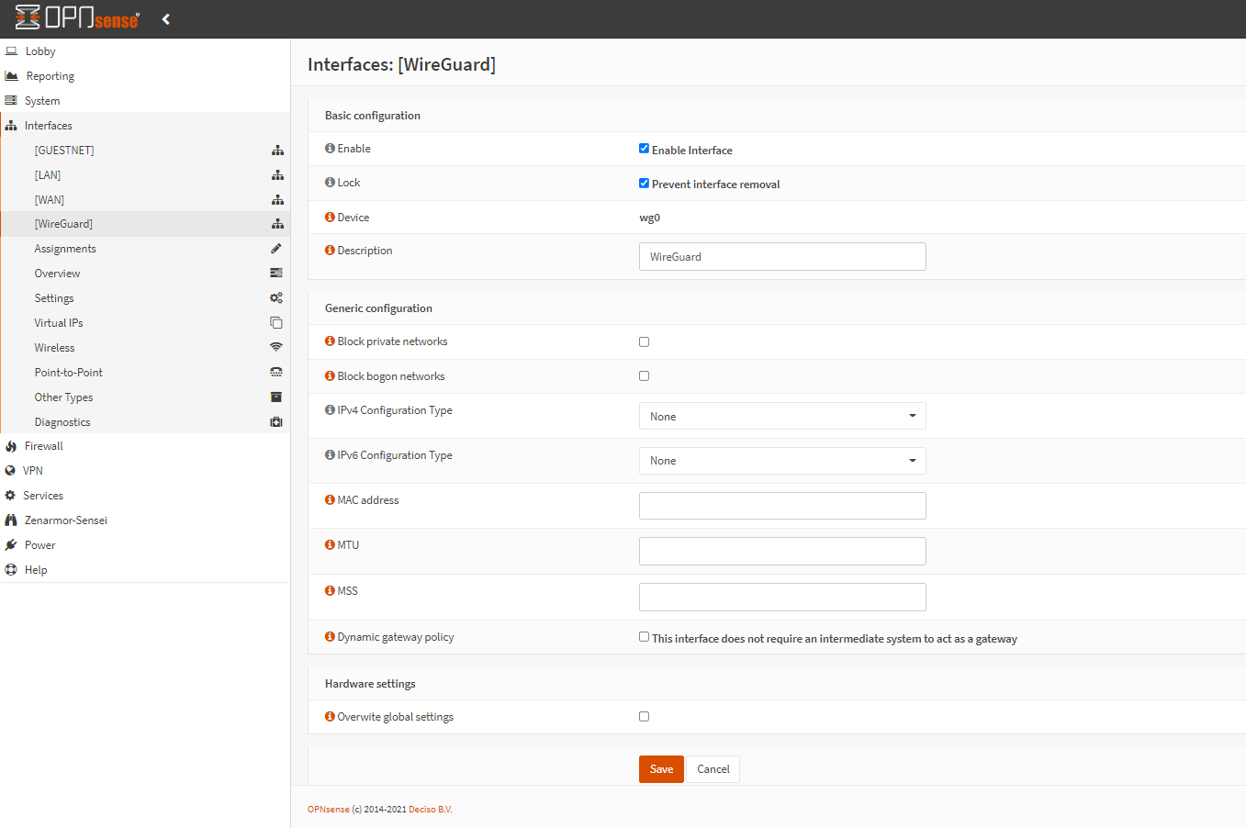Uncheck the Enable Interface checkbox
Screen dimensions: 1246x828
pos(644,148)
